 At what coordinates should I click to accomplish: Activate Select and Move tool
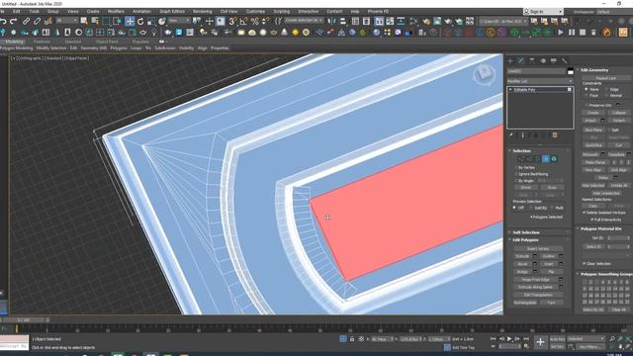pos(130,21)
